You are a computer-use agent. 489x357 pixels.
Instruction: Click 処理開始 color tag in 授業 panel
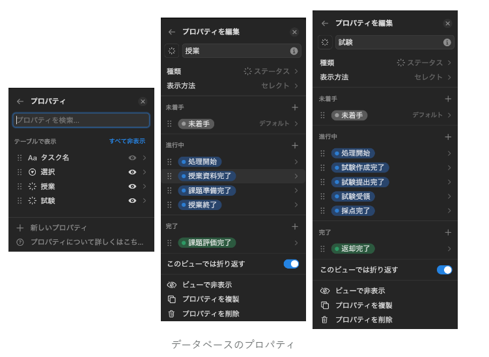(x=200, y=162)
